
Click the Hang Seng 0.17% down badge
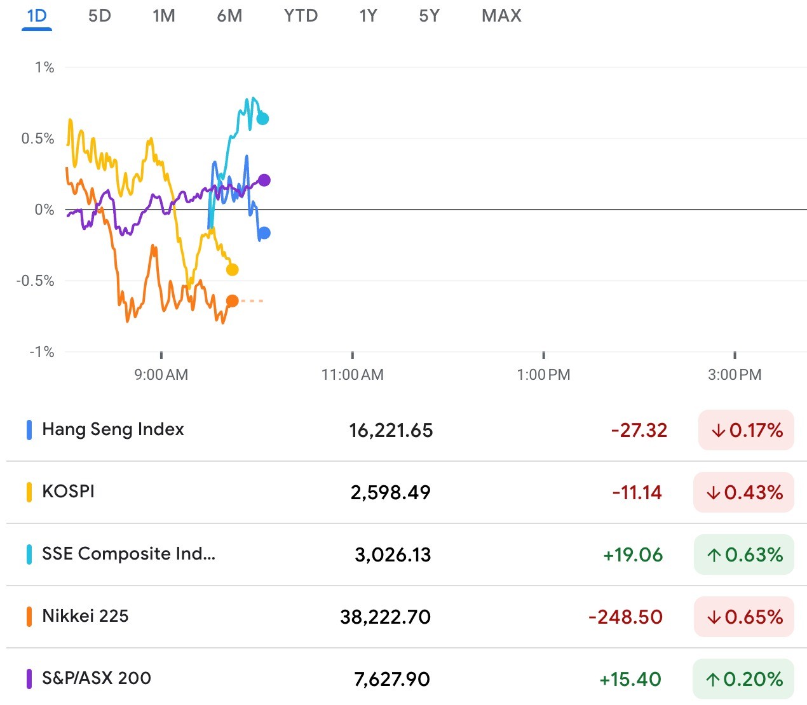click(x=746, y=430)
